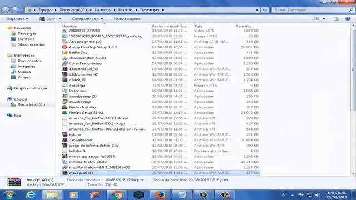Open Música library
The height and width of the screenshot is (200, 356).
click(24, 72)
